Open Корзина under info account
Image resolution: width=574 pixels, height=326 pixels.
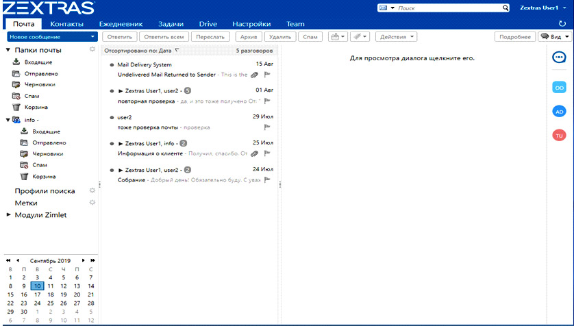point(44,177)
